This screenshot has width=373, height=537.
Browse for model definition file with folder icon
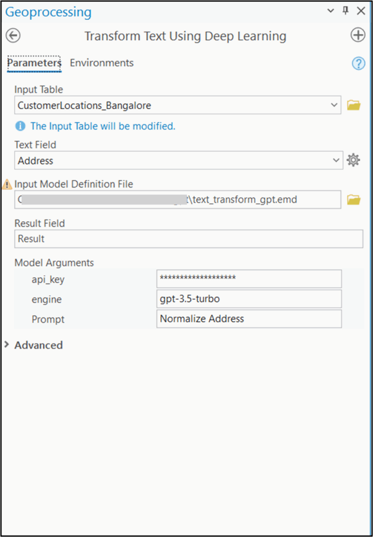(x=354, y=199)
